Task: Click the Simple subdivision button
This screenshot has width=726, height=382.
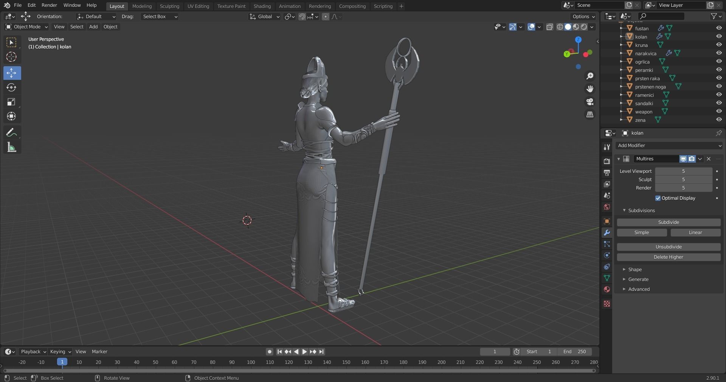Action: [x=642, y=233]
